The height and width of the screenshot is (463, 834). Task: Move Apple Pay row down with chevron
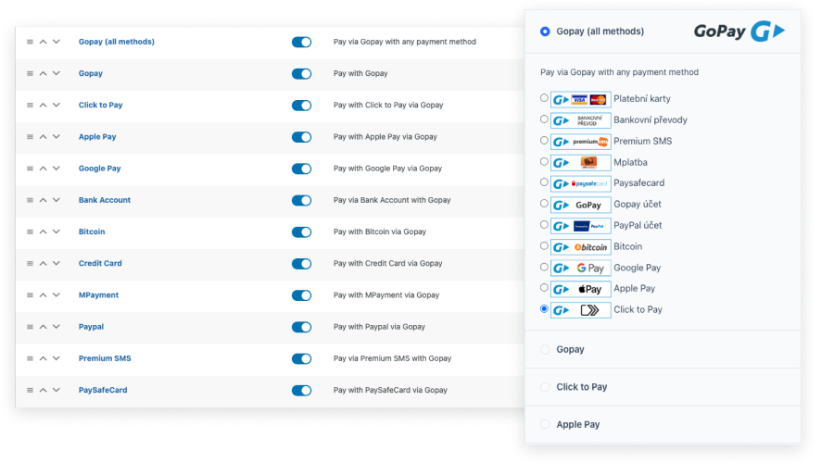(x=57, y=137)
